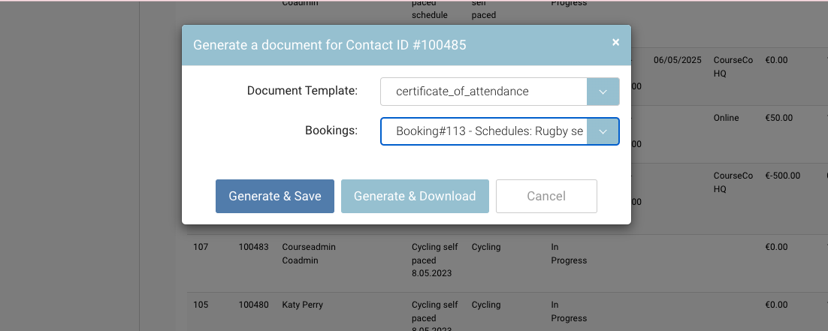This screenshot has height=331, width=828.
Task: Select booking ID 105 in the table
Action: point(199,305)
